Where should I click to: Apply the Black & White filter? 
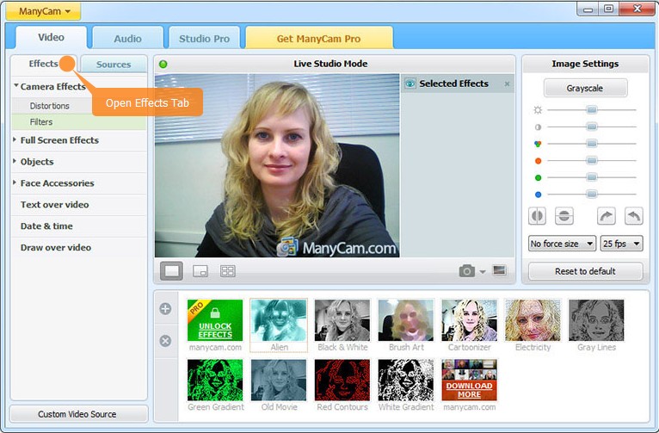click(342, 320)
